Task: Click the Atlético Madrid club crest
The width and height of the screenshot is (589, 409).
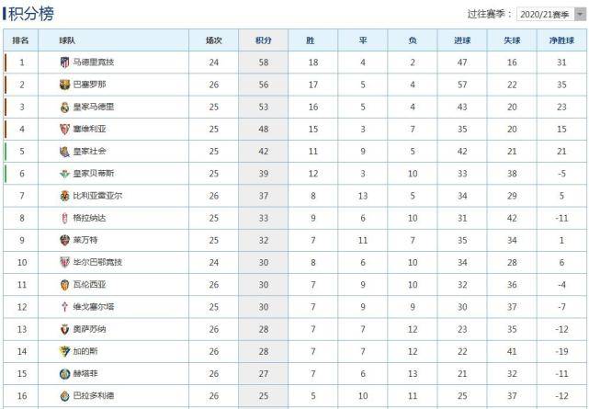Action: click(64, 62)
